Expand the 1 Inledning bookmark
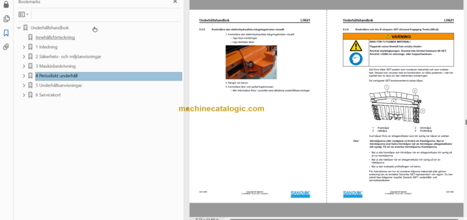 [24, 47]
